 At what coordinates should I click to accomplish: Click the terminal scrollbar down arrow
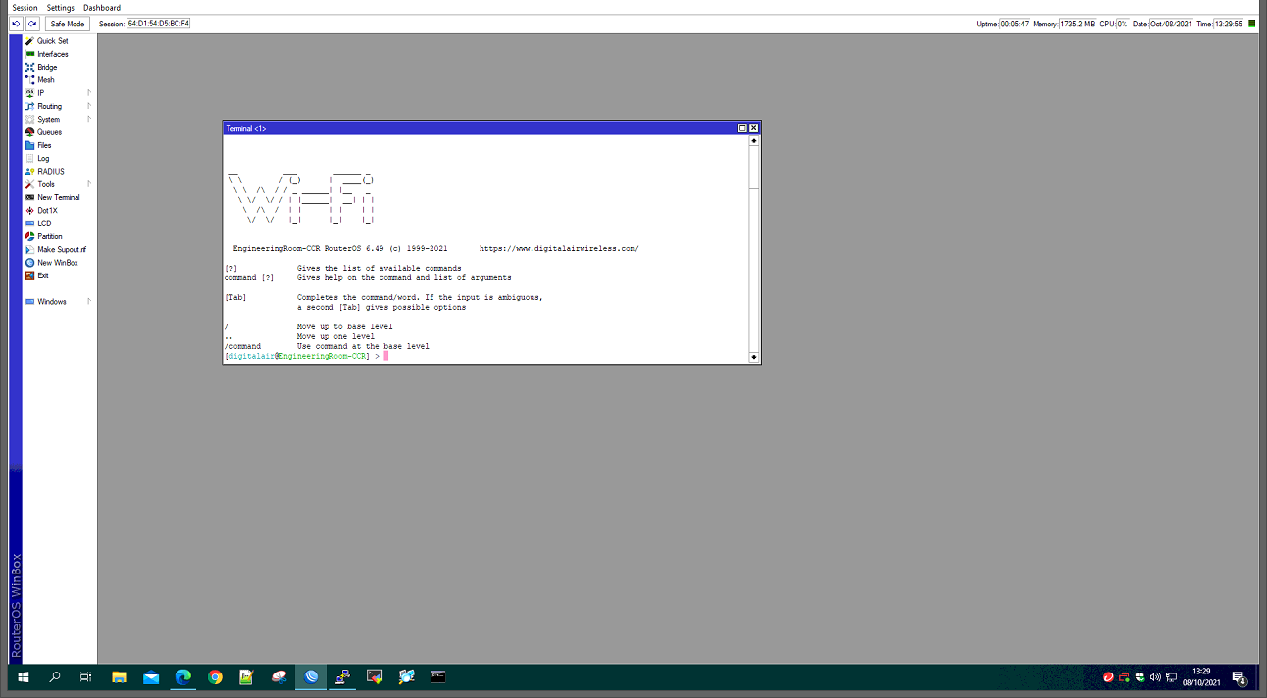point(753,357)
